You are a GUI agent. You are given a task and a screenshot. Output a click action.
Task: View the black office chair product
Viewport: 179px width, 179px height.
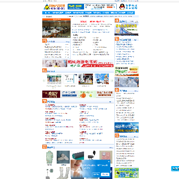coord(91,155)
